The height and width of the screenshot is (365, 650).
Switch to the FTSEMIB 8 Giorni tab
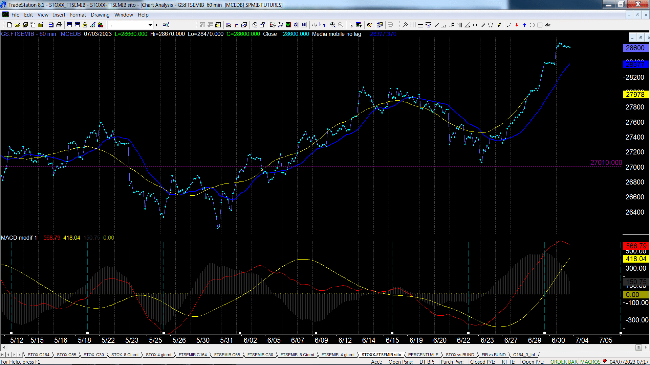click(x=297, y=355)
